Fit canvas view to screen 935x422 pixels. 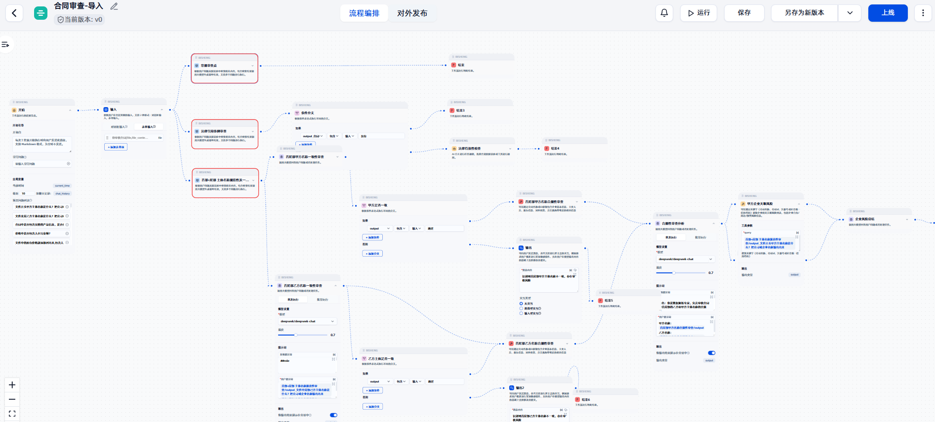tap(12, 414)
